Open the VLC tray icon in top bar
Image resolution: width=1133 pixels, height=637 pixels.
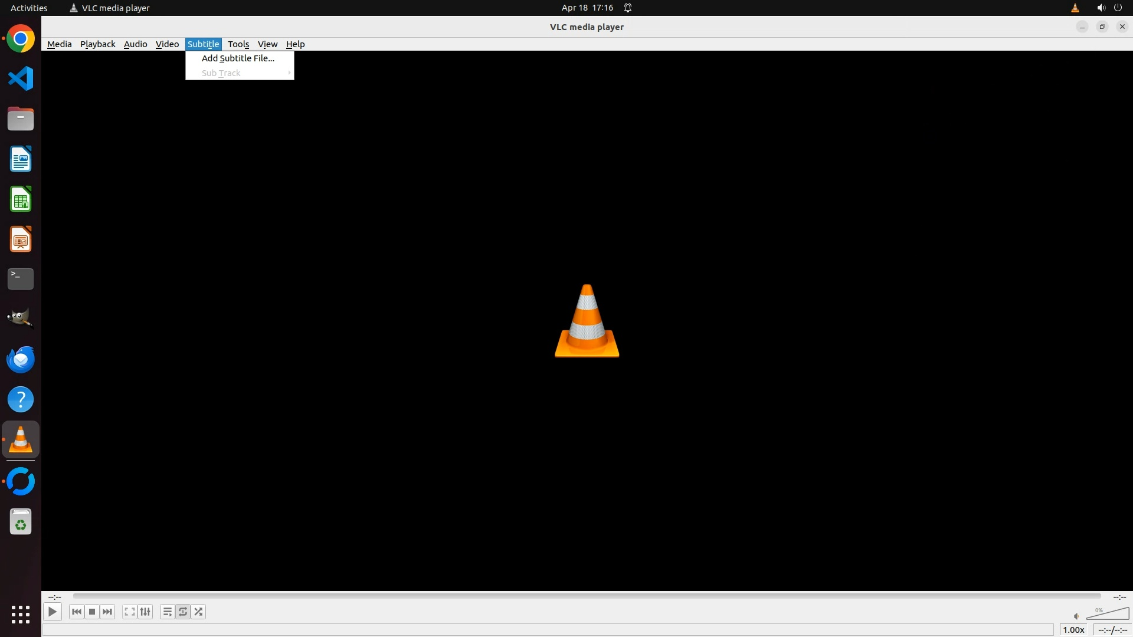(1075, 8)
